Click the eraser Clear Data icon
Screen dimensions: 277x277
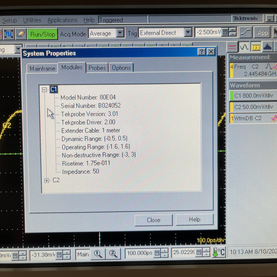pyautogui.click(x=21, y=34)
